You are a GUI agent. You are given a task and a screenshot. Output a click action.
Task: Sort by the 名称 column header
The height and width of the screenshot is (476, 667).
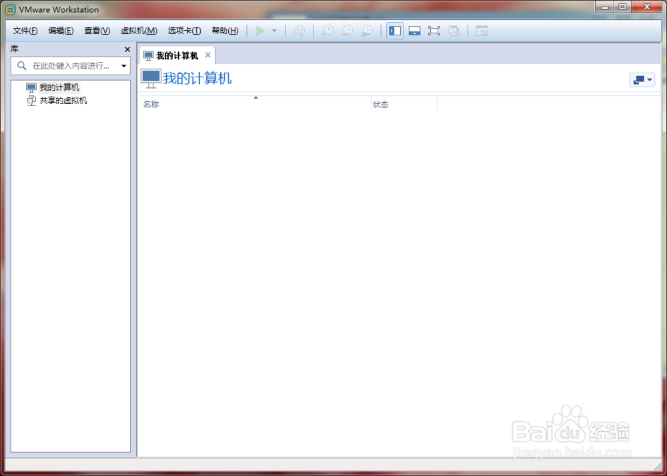pos(255,103)
